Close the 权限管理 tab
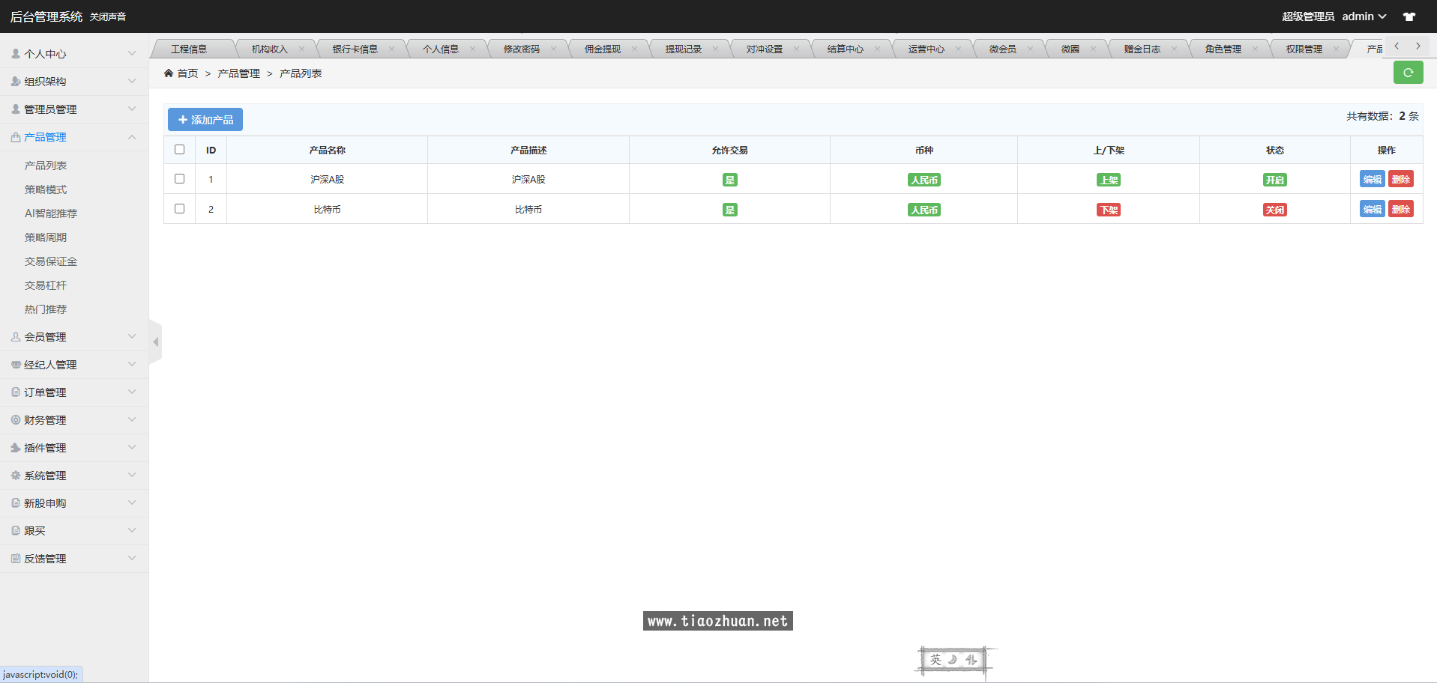Viewport: 1437px width, 683px height. [1337, 49]
